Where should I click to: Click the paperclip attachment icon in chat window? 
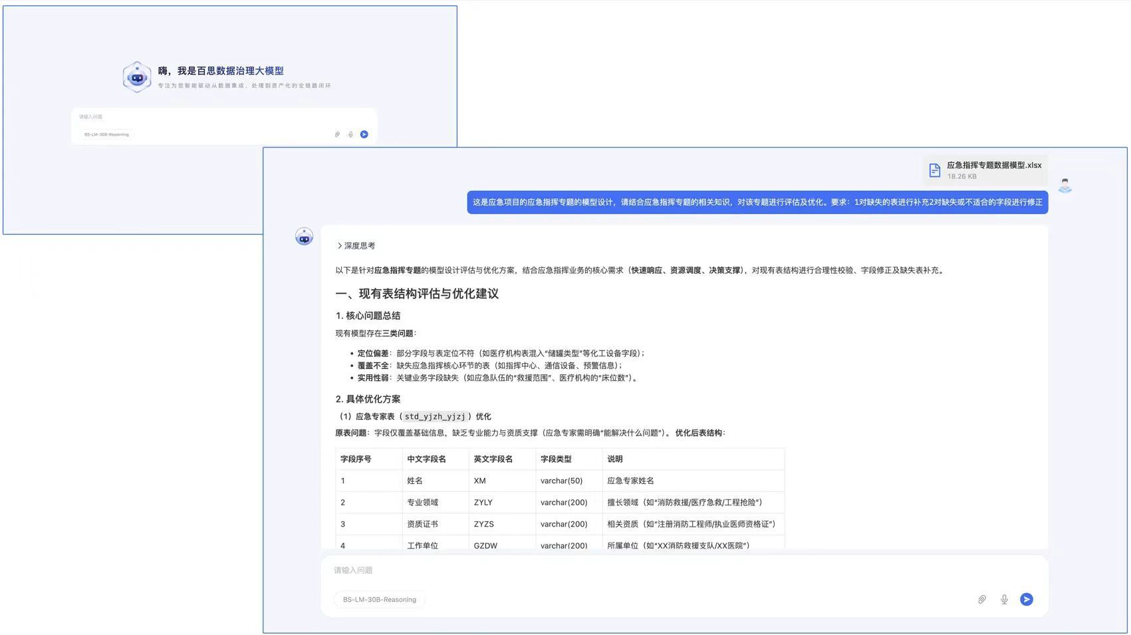tap(981, 599)
